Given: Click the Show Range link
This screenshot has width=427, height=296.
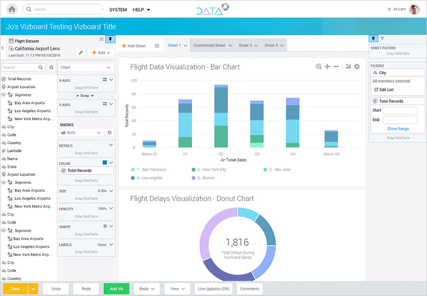Looking at the screenshot, I should click(x=398, y=129).
